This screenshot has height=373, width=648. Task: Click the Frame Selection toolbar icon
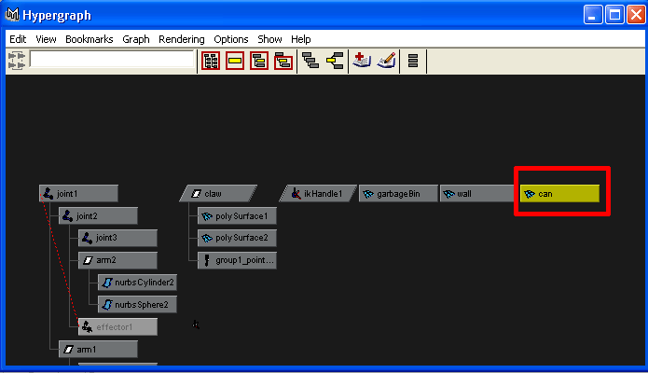[235, 61]
